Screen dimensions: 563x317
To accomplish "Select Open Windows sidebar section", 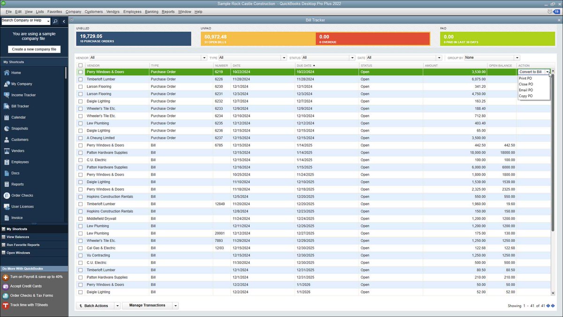I will tap(34, 253).
